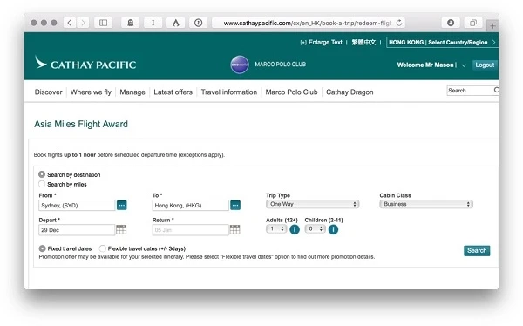Open the Travel information menu
This screenshot has width=523, height=326.
point(229,92)
